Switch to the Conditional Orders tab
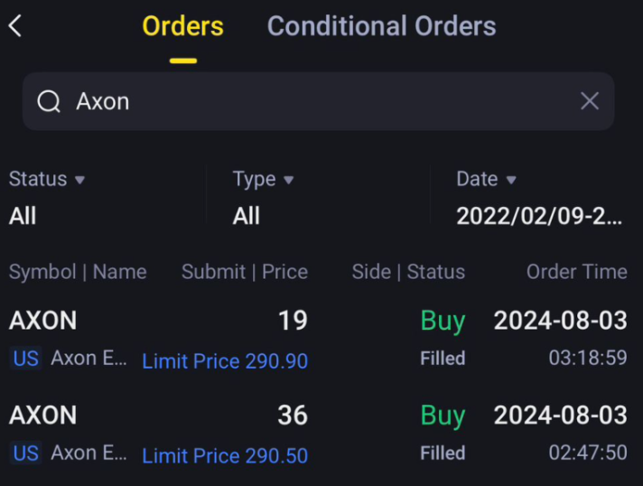 pos(381,26)
